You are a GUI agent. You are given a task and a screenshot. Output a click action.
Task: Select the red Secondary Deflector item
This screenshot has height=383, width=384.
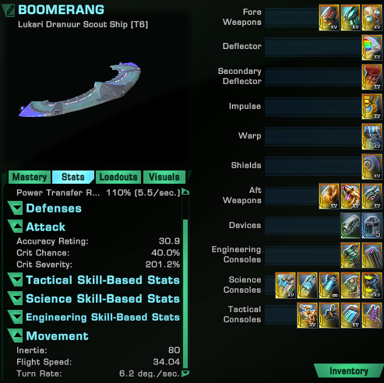(372, 77)
